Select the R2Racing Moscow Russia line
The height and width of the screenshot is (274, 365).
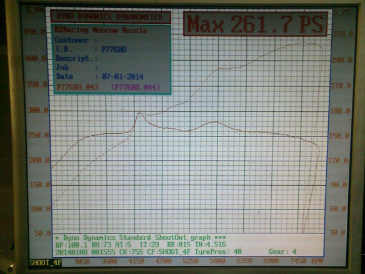pyautogui.click(x=101, y=30)
